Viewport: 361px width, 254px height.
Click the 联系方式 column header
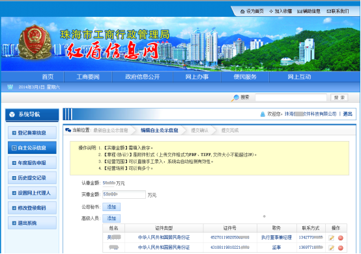click(x=311, y=228)
